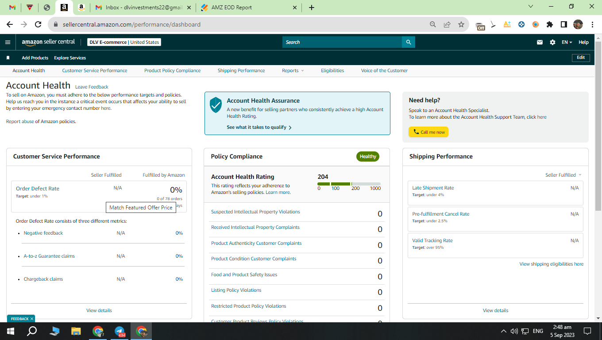Click View details under Shipping Performance

(x=495, y=310)
